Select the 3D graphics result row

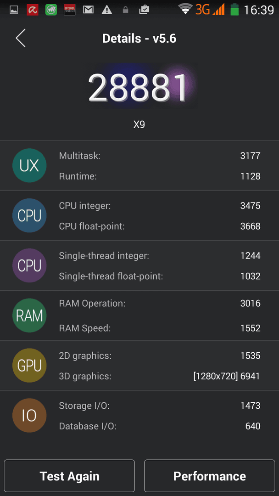tap(160, 376)
